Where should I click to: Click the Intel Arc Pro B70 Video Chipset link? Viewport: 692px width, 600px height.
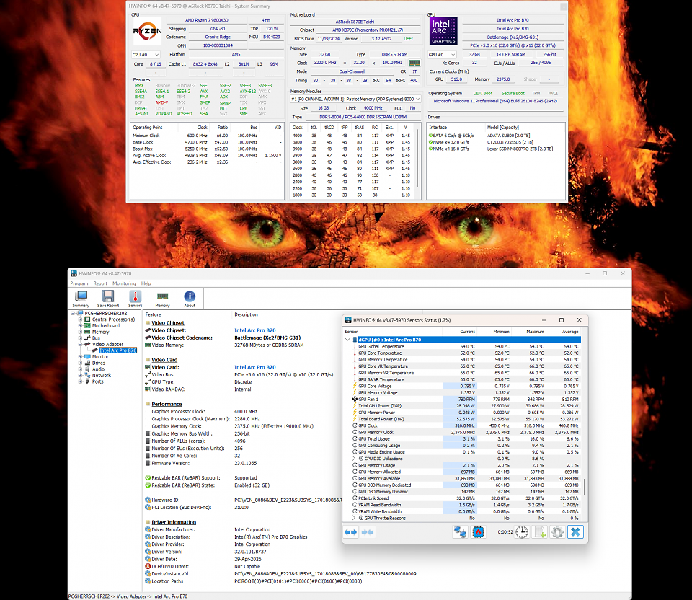[255, 330]
